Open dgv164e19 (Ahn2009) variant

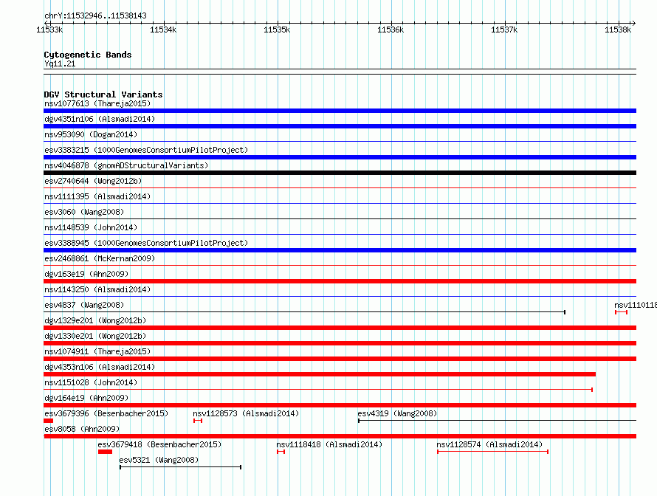pos(86,398)
